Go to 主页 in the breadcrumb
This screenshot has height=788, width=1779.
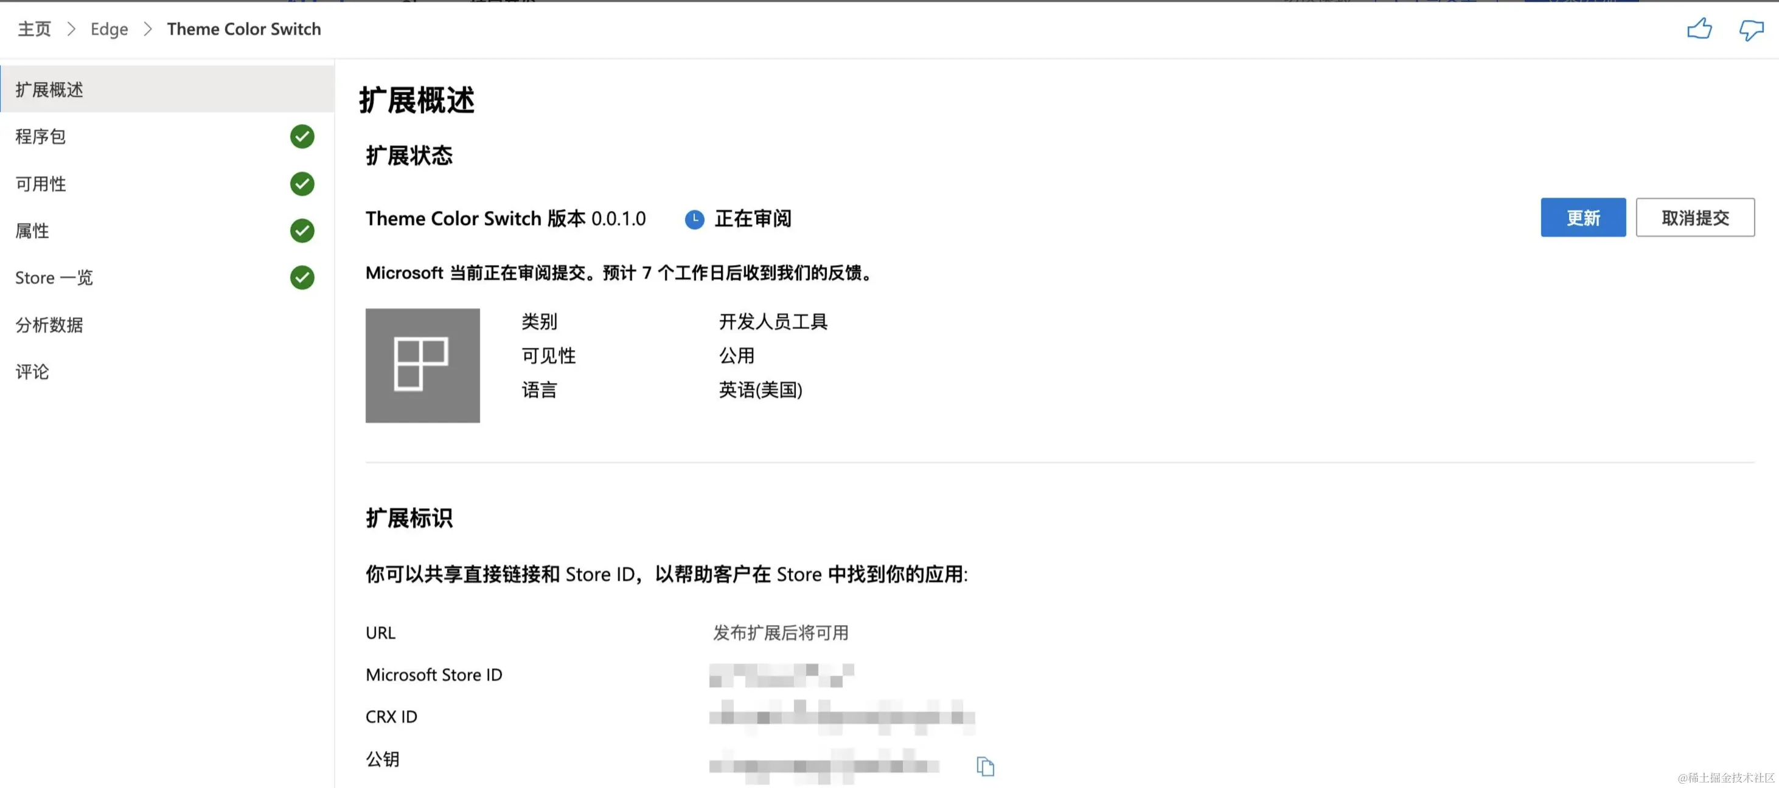(34, 29)
